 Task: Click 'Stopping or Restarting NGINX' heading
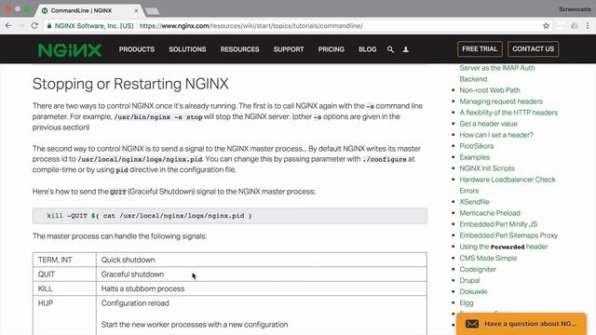point(130,84)
